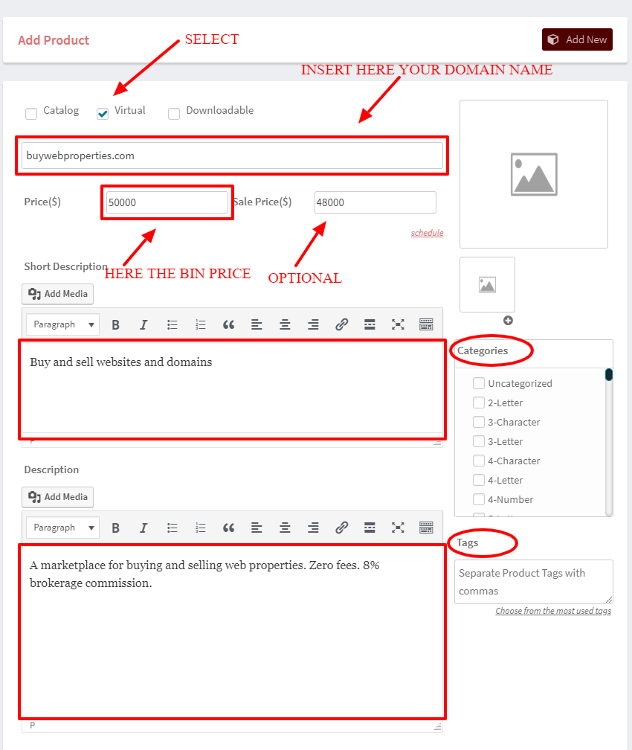Toggle Italic in Short Description editor toolbar

[144, 324]
